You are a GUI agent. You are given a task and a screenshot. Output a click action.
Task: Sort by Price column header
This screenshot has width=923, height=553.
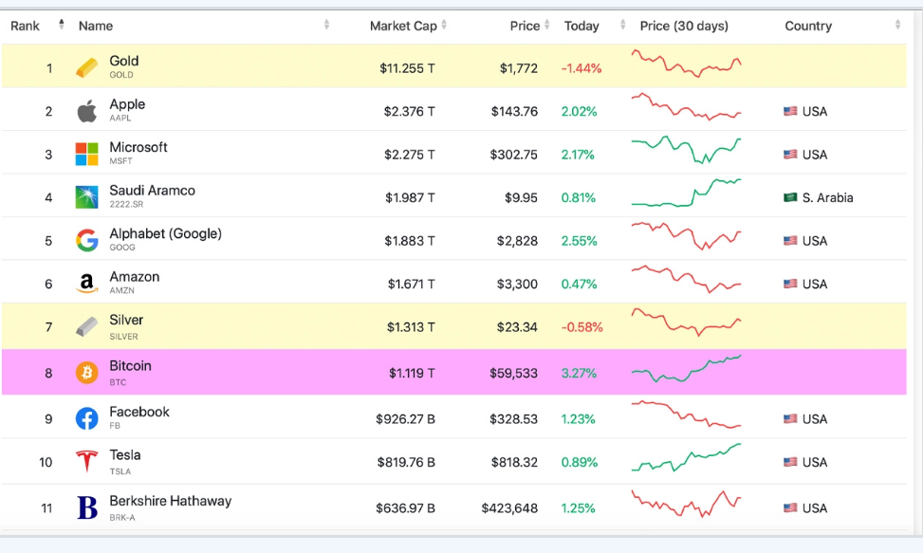pyautogui.click(x=525, y=26)
